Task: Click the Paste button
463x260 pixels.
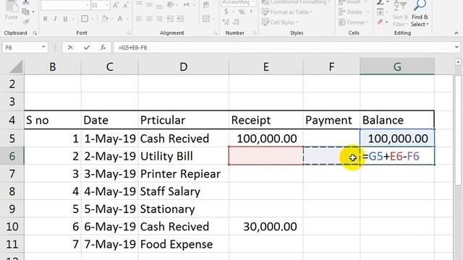Action: click(12, 12)
